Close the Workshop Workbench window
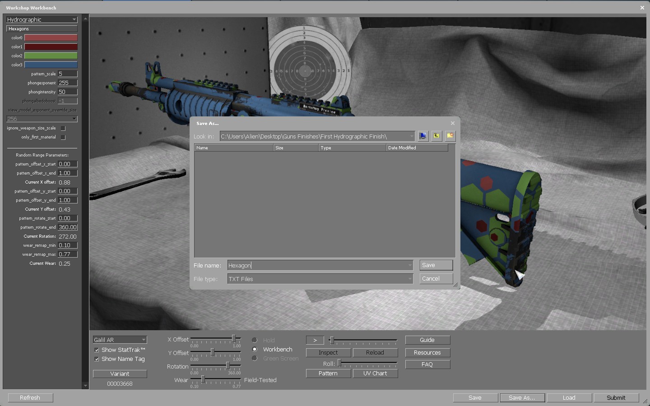 point(642,8)
